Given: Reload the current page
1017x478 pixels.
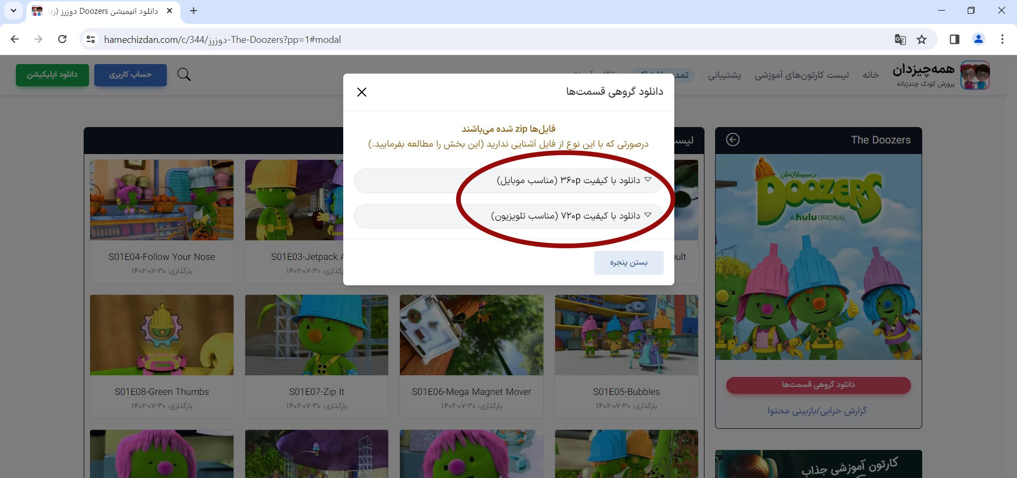Looking at the screenshot, I should (62, 39).
